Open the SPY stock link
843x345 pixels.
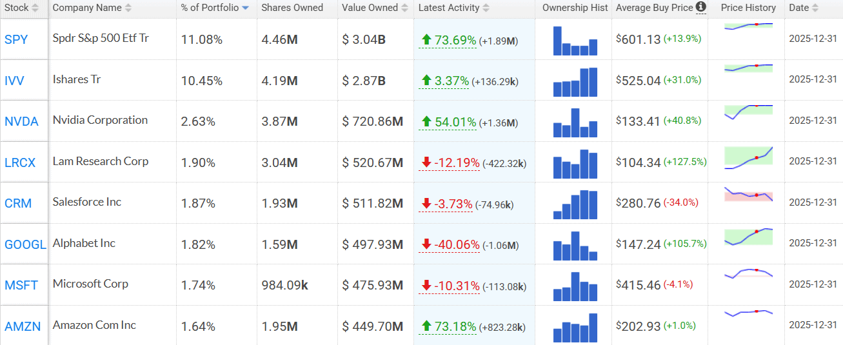(16, 39)
